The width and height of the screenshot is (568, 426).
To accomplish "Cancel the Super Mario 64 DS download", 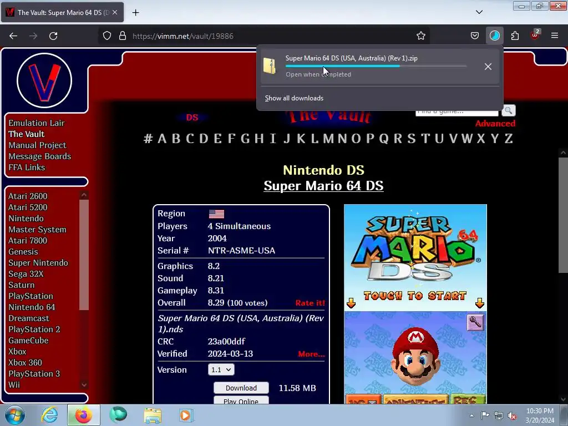I will coord(488,67).
